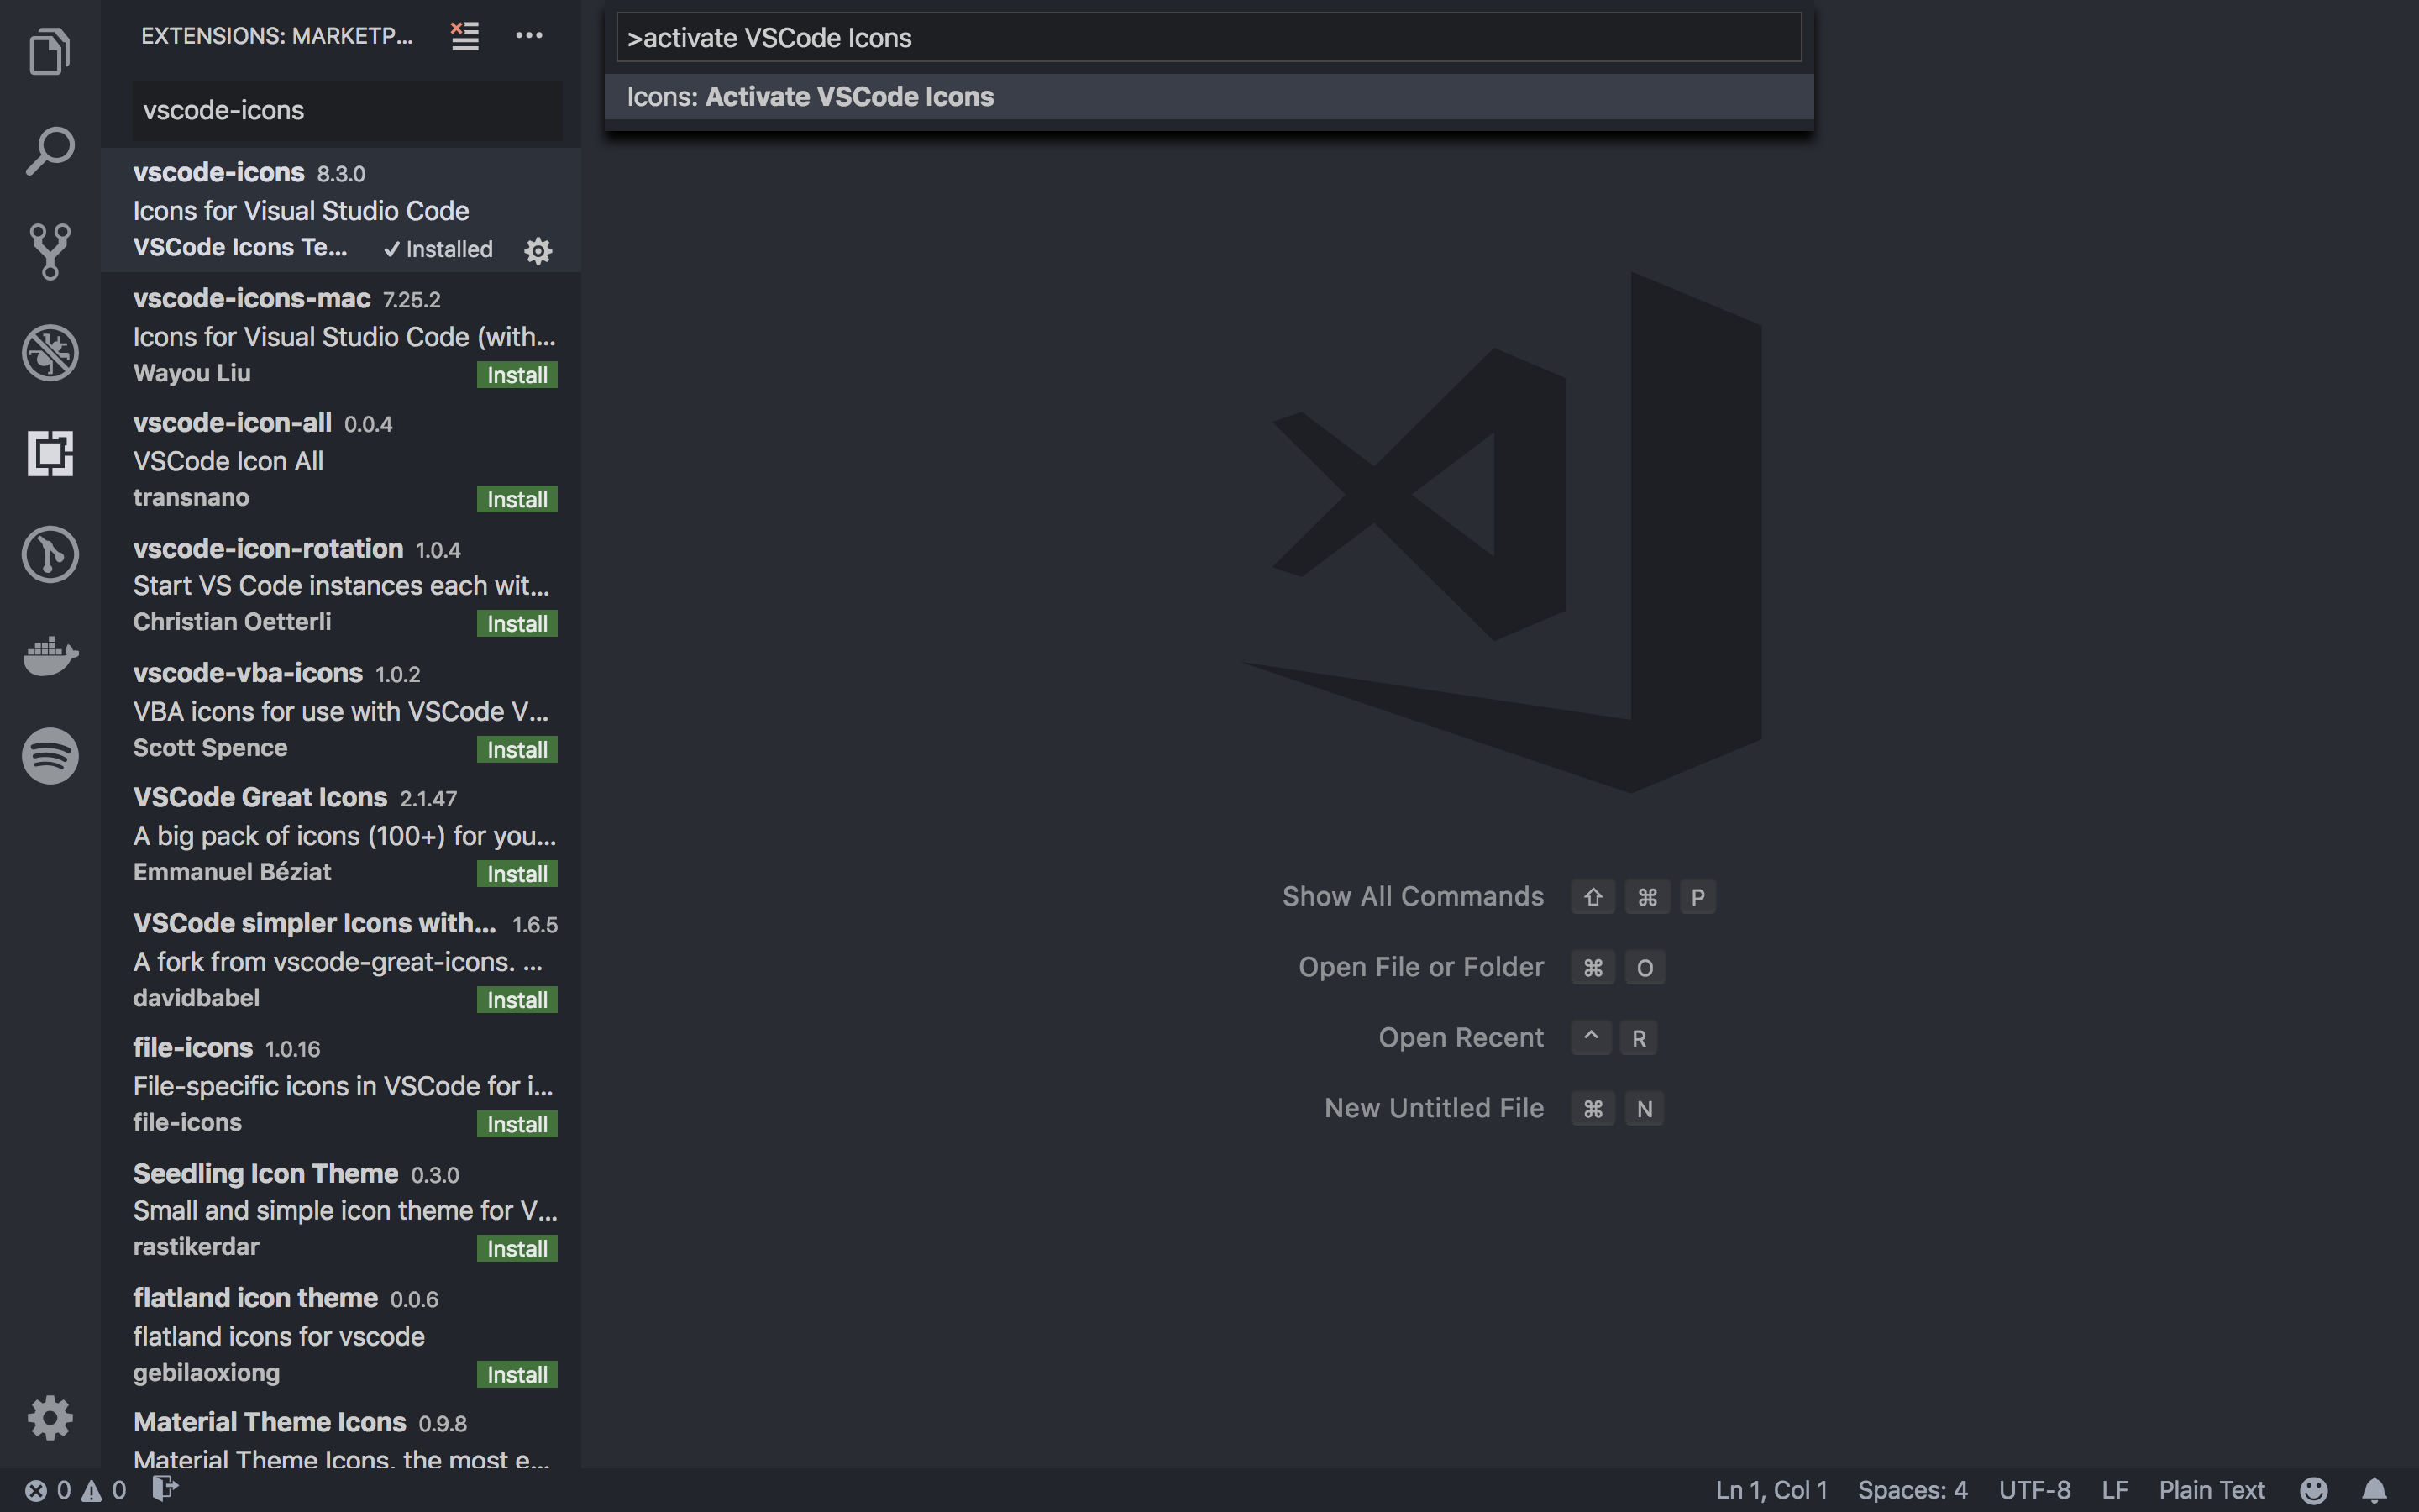Open vscode-icon-all extension details

click(x=341, y=460)
